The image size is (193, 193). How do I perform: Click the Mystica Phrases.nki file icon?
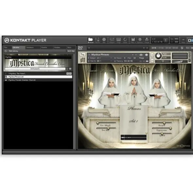coord(6,77)
